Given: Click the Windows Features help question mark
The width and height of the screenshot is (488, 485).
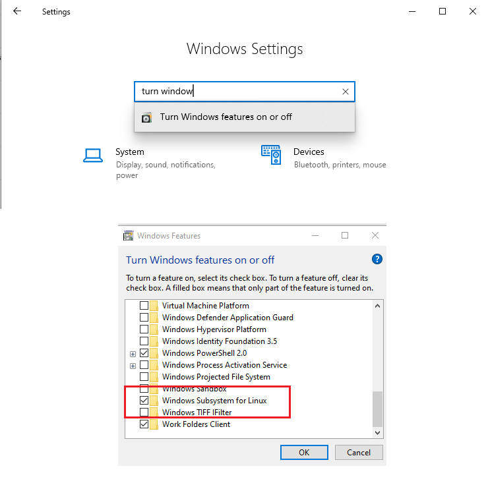Looking at the screenshot, I should pyautogui.click(x=377, y=259).
